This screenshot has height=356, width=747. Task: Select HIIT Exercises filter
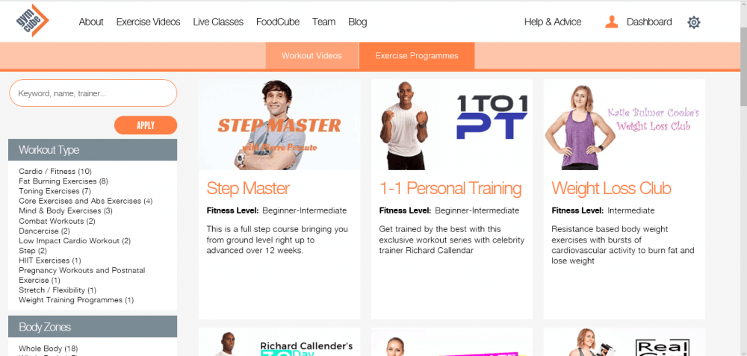coord(50,260)
